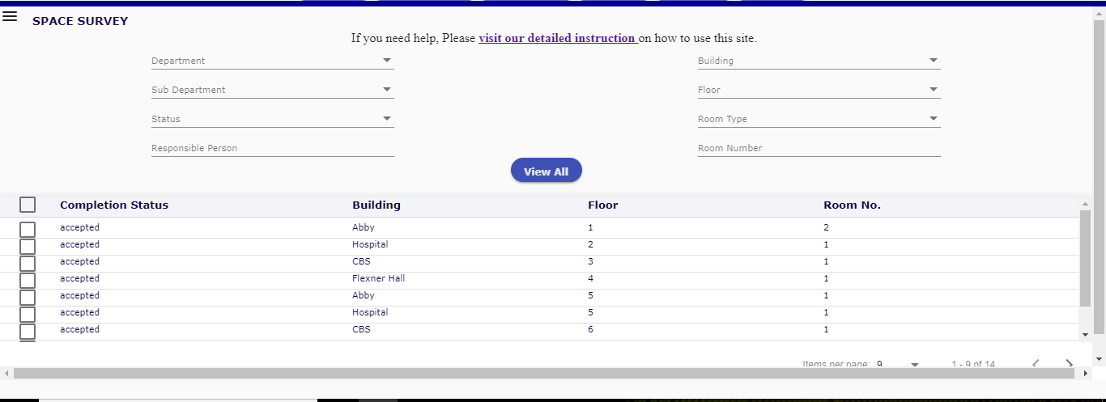This screenshot has width=1106, height=402.
Task: Click the horizontal scrollbar right arrow
Action: 1086,374
